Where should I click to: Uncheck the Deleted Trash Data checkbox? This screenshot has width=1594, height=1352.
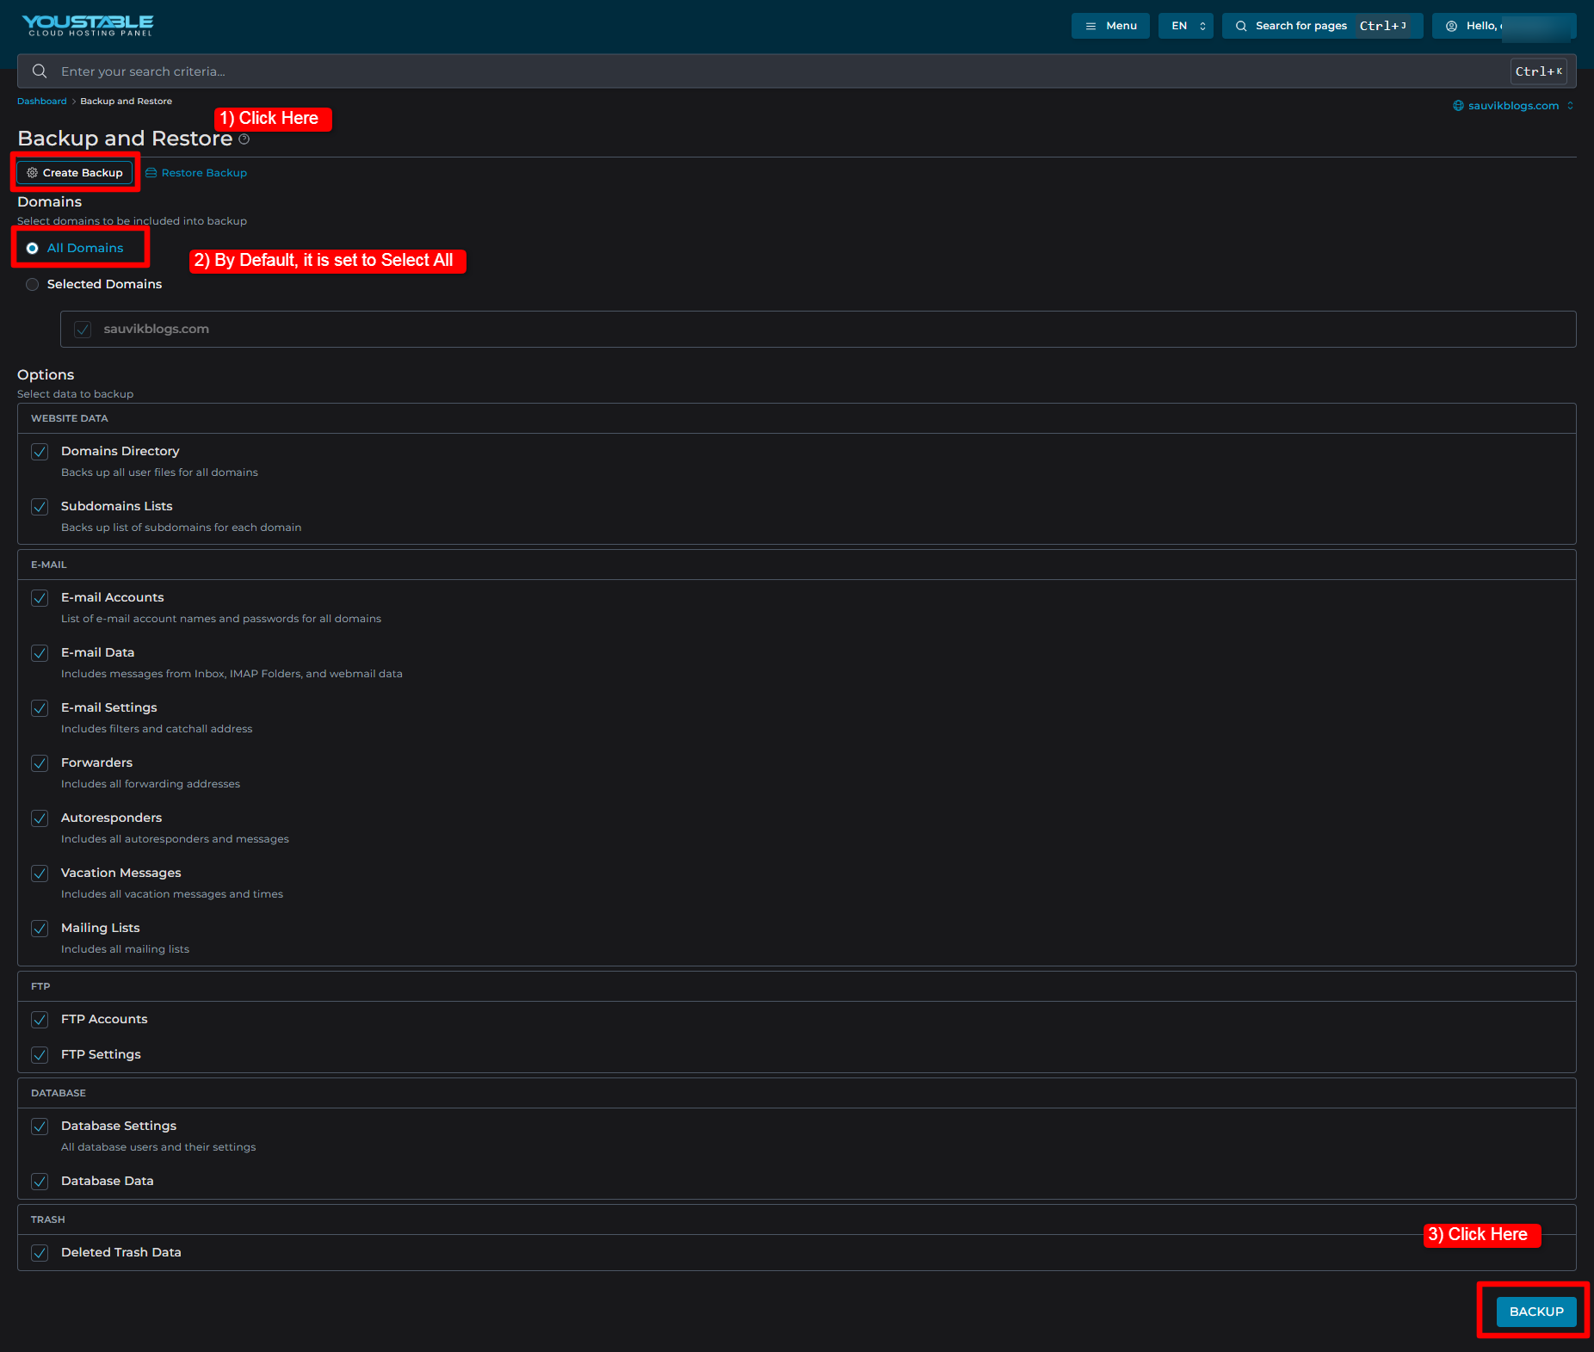pos(40,1253)
